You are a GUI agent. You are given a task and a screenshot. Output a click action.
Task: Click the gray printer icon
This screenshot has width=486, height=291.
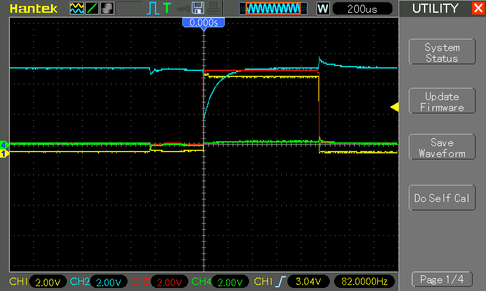[x=214, y=8]
